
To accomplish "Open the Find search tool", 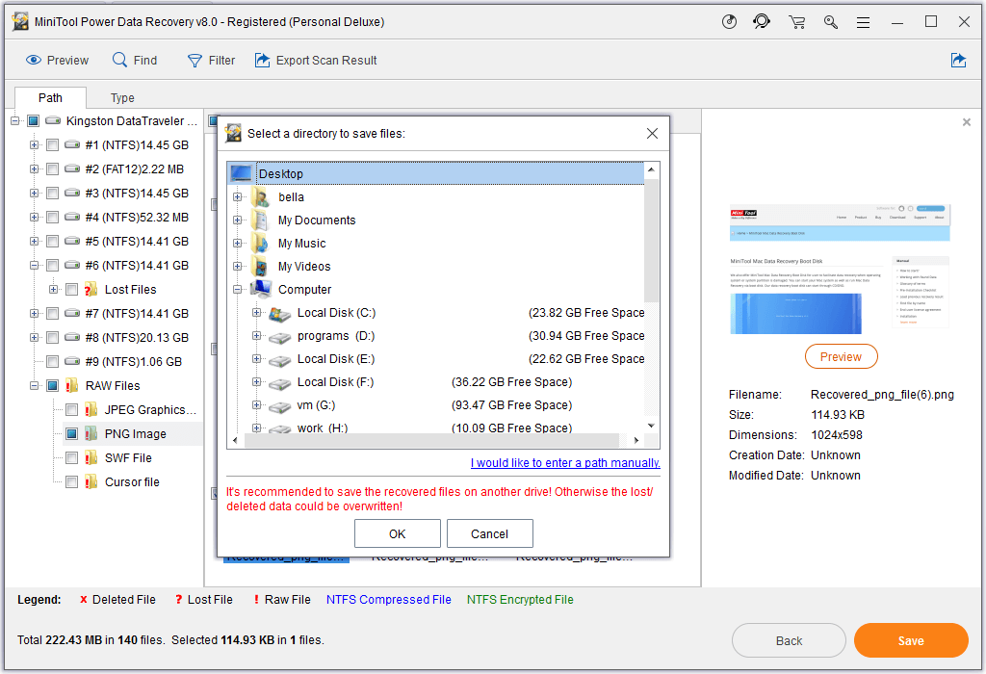I will 135,61.
